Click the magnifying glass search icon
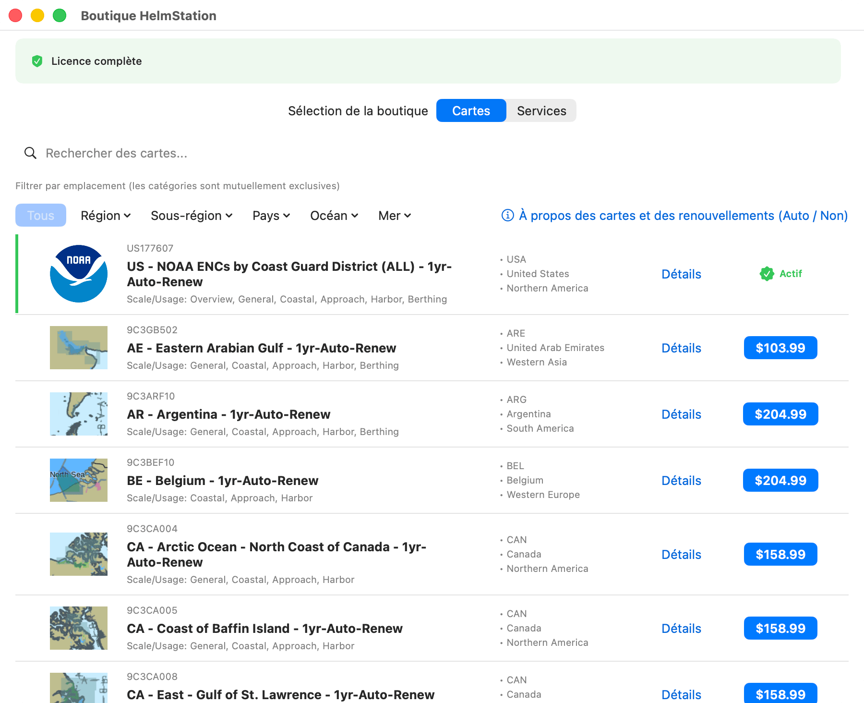This screenshot has width=864, height=703. 30,153
